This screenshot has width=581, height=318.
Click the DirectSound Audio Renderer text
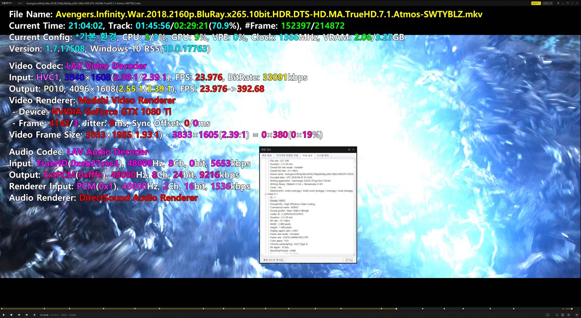pos(138,198)
